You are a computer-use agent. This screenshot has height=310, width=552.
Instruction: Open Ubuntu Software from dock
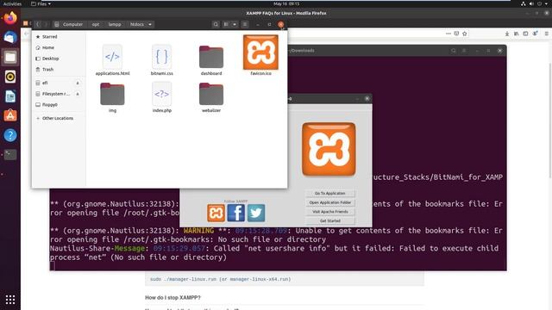click(10, 115)
